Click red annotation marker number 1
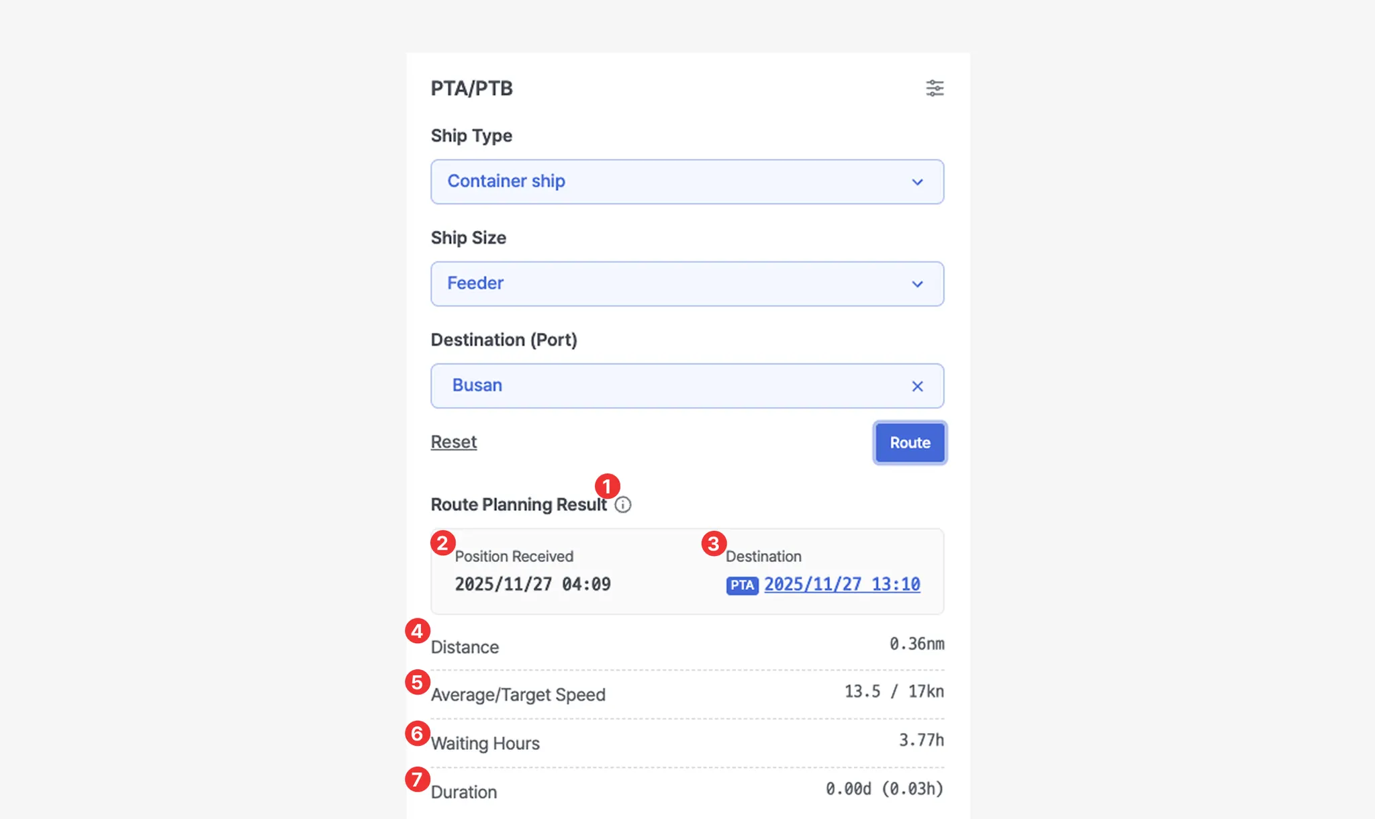 [x=607, y=486]
